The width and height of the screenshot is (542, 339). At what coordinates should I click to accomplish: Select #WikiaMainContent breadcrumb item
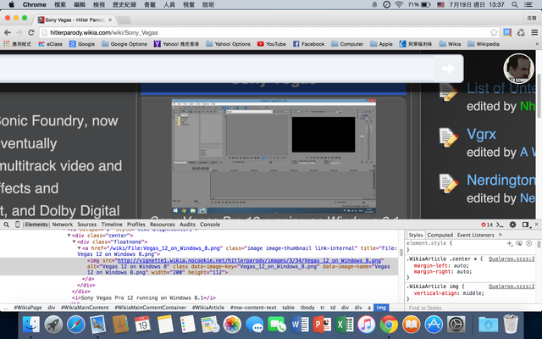(85, 307)
